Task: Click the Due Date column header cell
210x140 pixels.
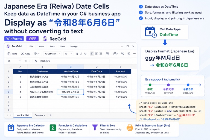Action: click(x=97, y=71)
